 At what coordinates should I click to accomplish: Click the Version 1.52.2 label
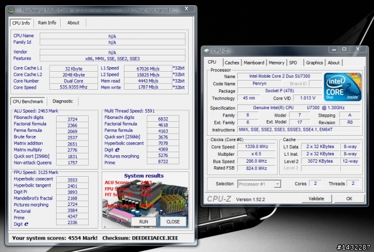(x=250, y=199)
